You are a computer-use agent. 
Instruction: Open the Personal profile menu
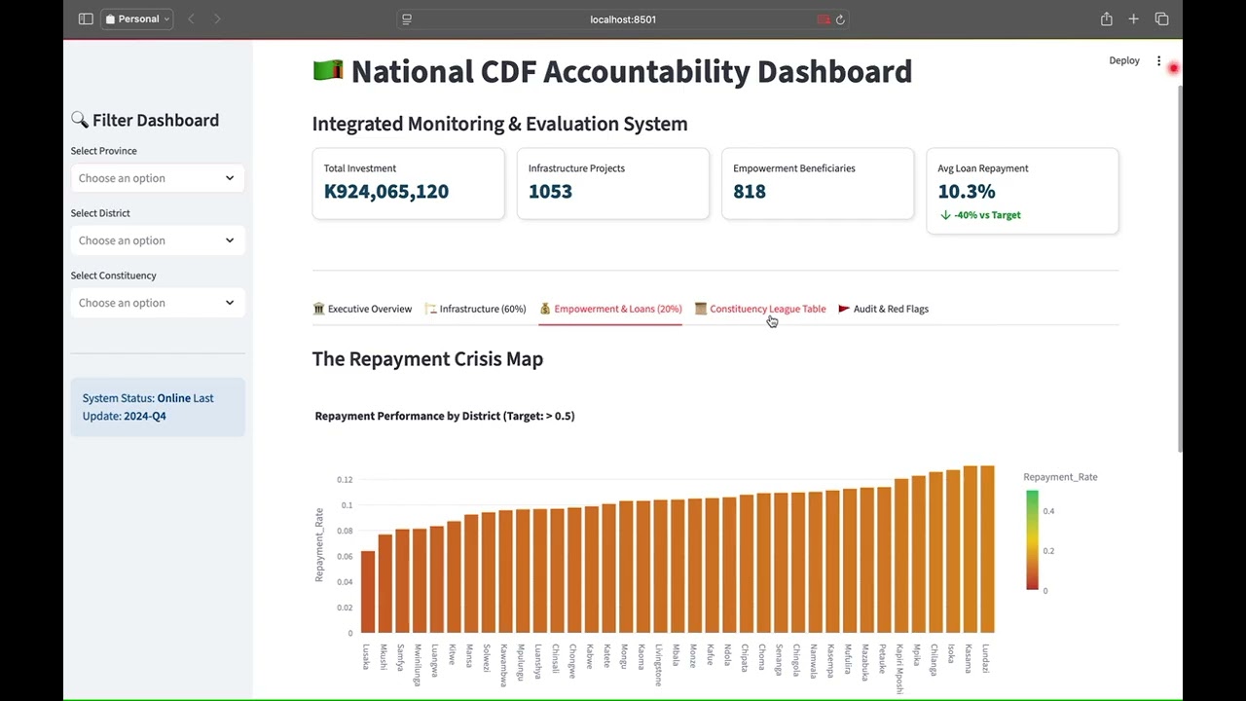tap(136, 18)
